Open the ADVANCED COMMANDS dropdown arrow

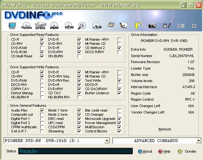(199, 141)
